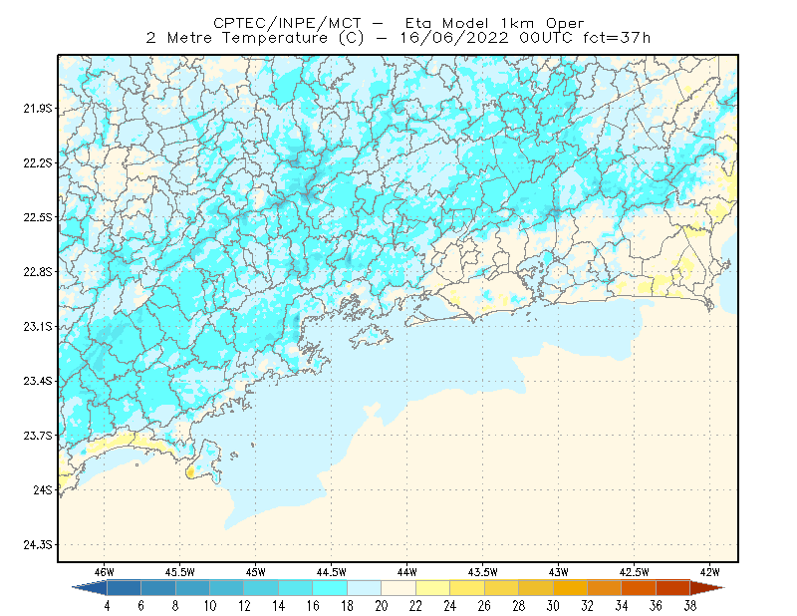Select the 45W longitude label

pyautogui.click(x=256, y=572)
